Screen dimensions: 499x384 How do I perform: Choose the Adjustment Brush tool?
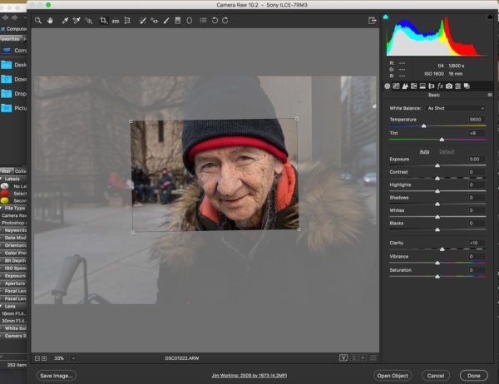pyautogui.click(x=166, y=20)
